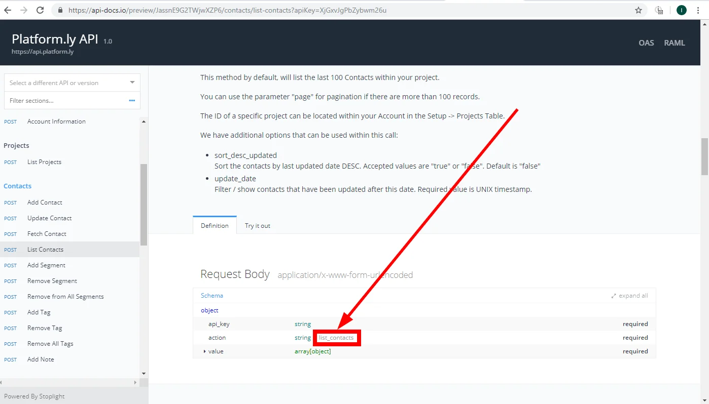Select the Contacts section heading
709x404 pixels.
point(18,186)
